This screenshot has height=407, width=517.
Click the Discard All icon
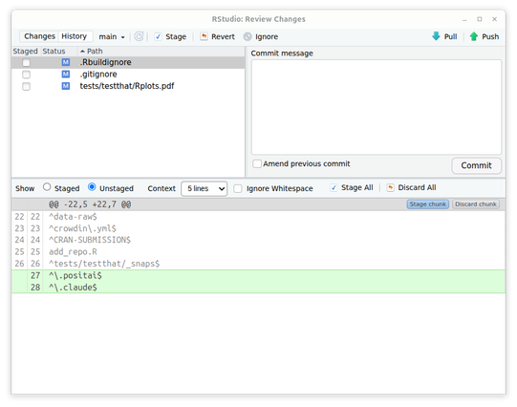[390, 187]
